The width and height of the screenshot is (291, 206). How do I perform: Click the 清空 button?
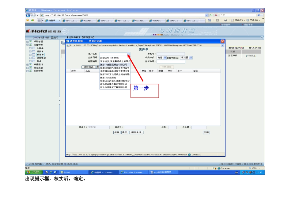[125, 132]
